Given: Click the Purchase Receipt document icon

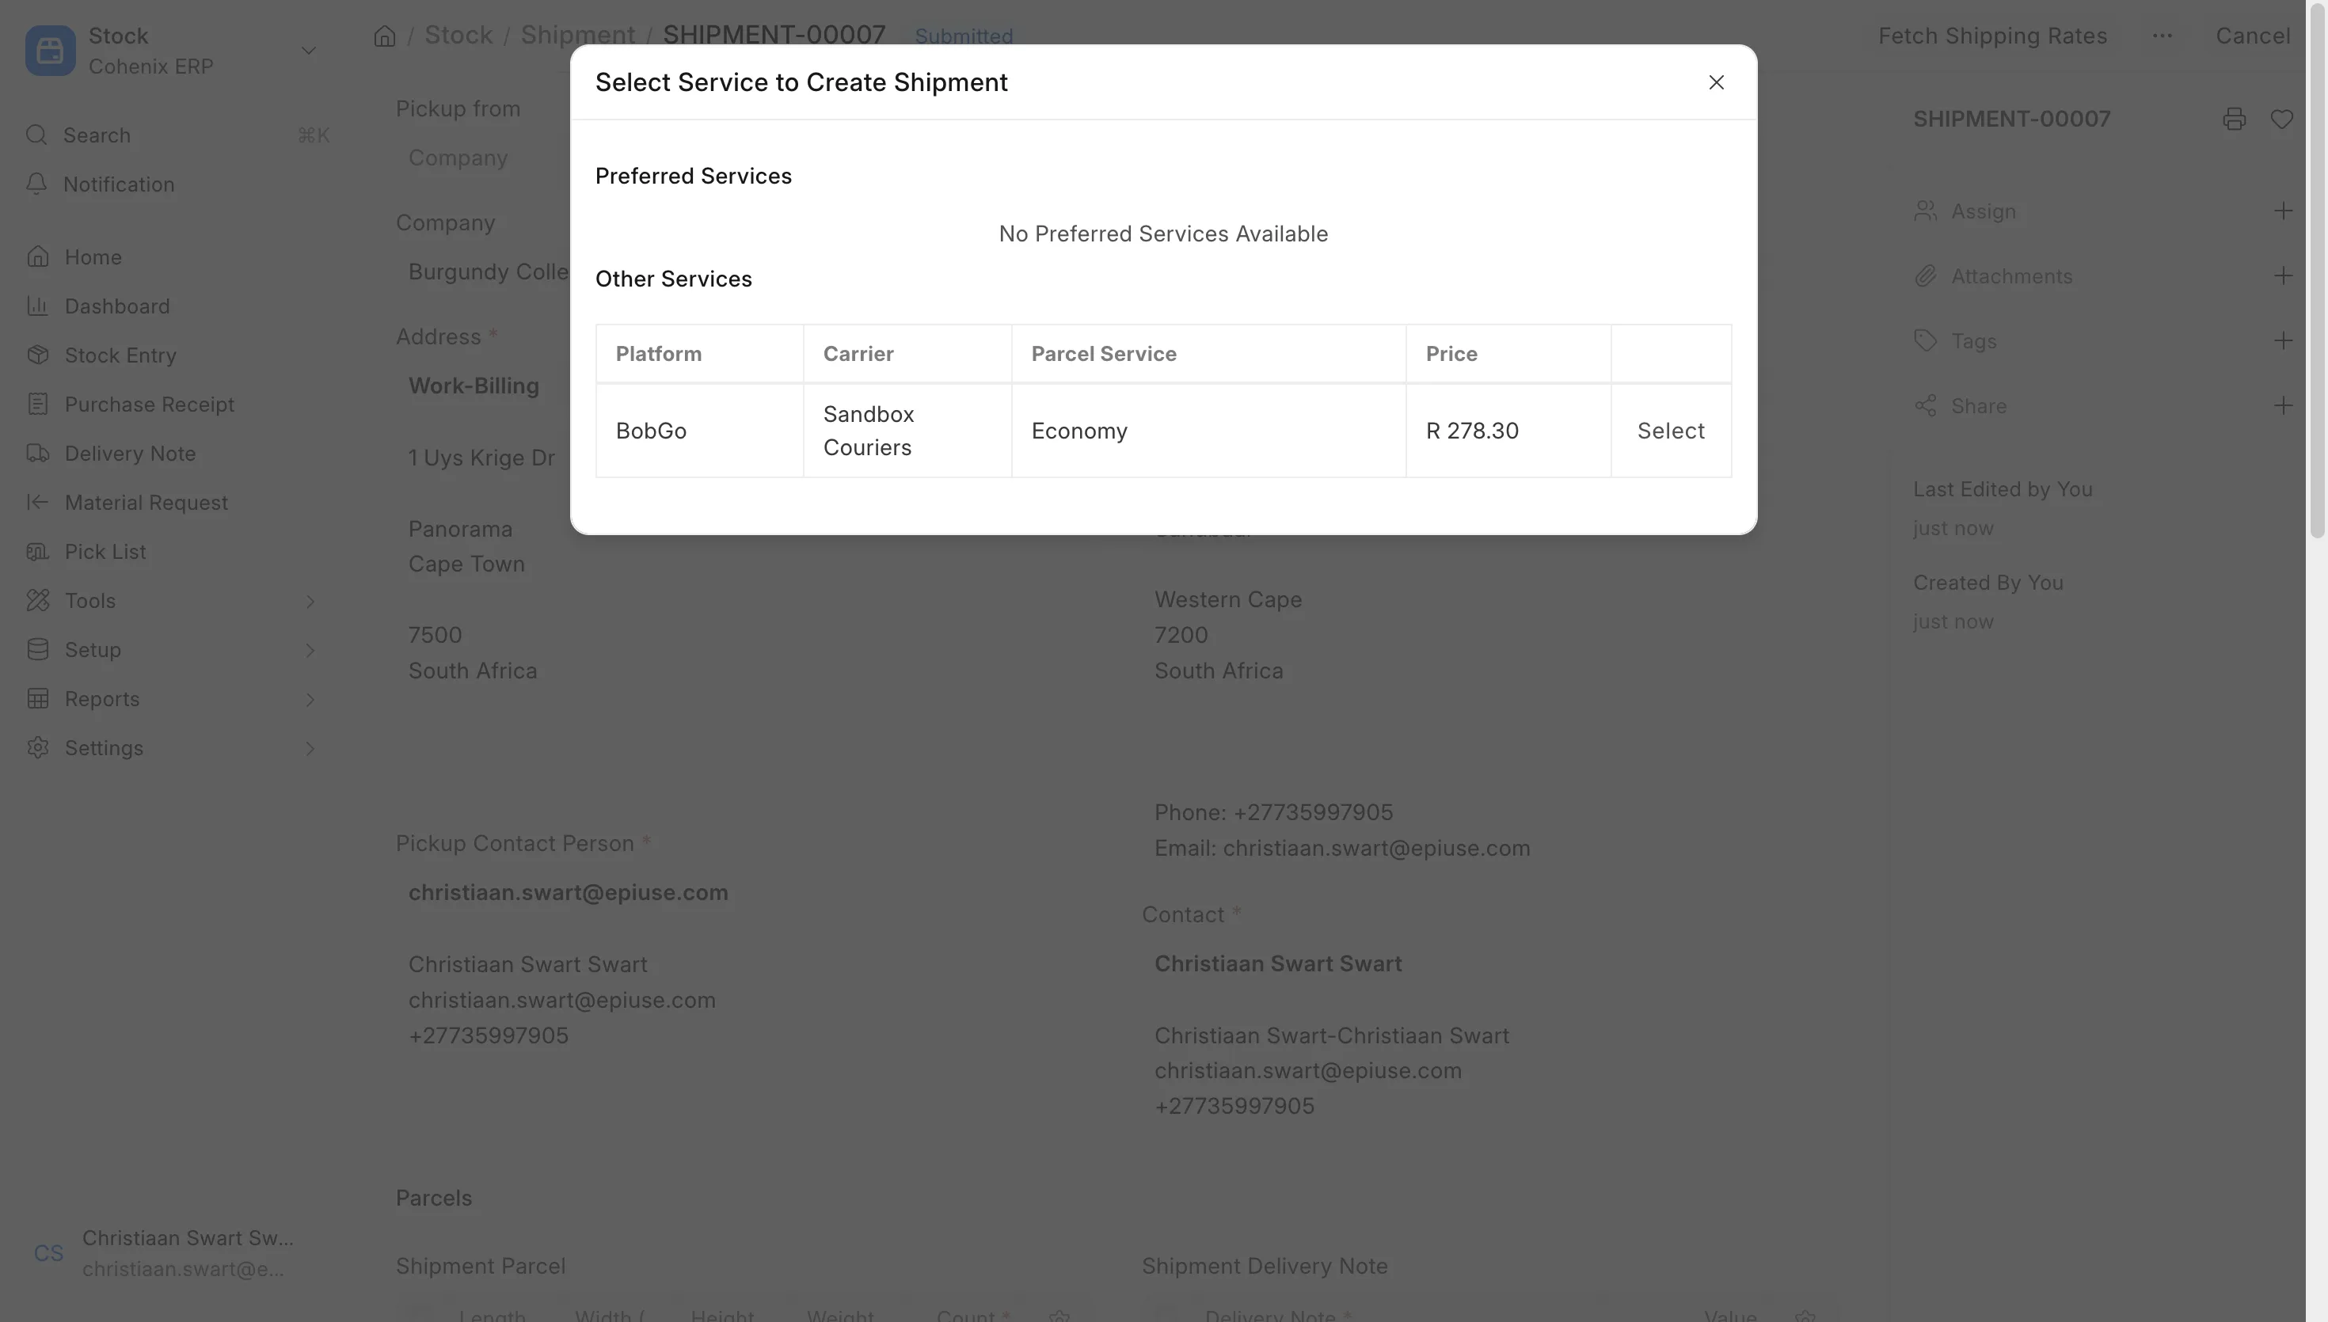Looking at the screenshot, I should pos(38,404).
